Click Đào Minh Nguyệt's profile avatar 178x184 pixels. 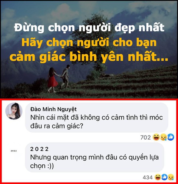(x=14, y=111)
